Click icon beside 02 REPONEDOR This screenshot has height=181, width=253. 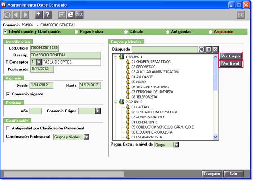tap(128, 67)
